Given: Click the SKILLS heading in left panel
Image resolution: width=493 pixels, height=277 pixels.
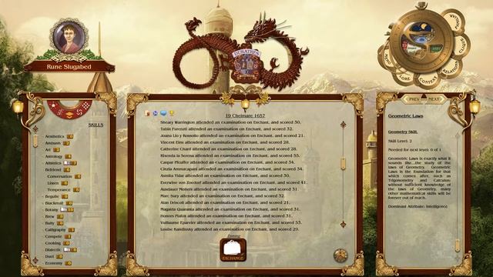Looking at the screenshot, I should click(96, 125).
